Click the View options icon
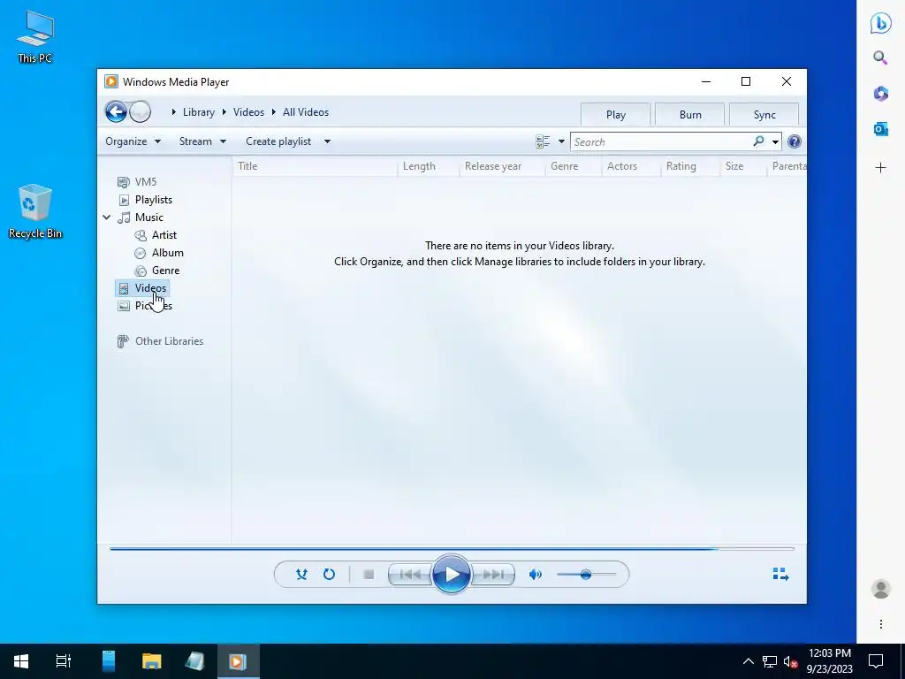 click(543, 141)
